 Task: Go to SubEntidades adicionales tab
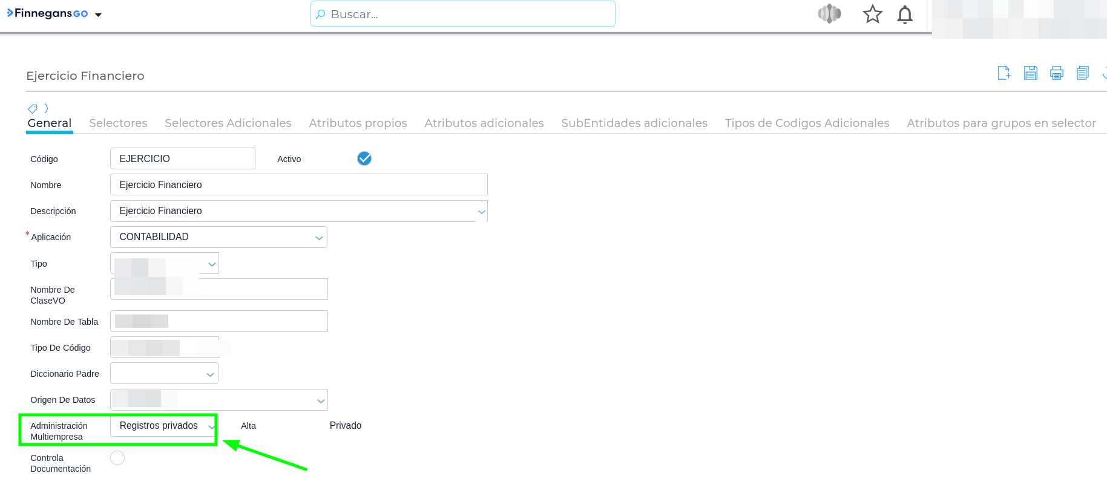click(634, 123)
